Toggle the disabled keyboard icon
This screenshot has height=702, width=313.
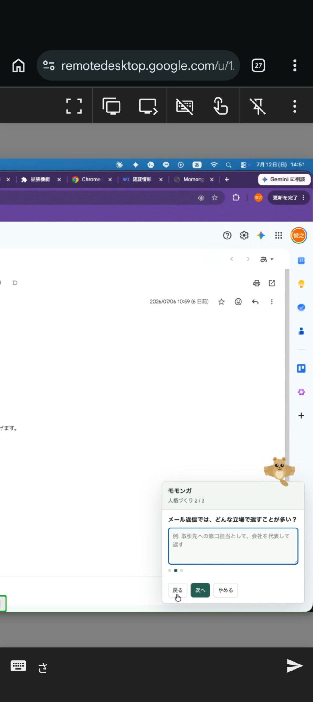click(x=185, y=106)
